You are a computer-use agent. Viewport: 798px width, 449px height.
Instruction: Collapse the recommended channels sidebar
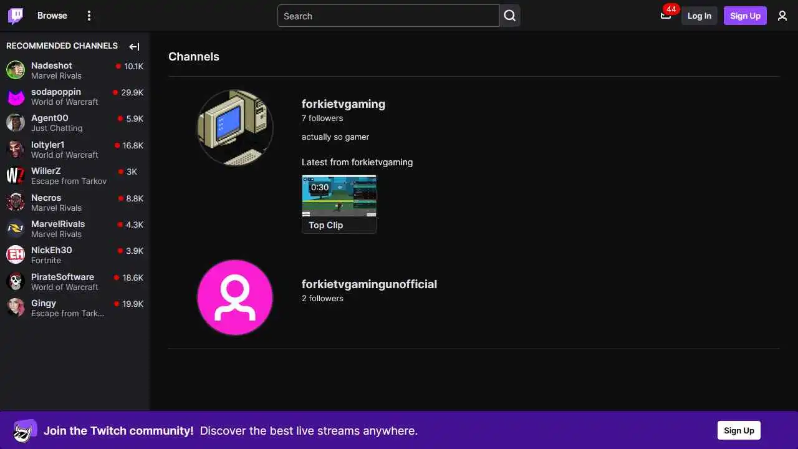[x=134, y=46]
